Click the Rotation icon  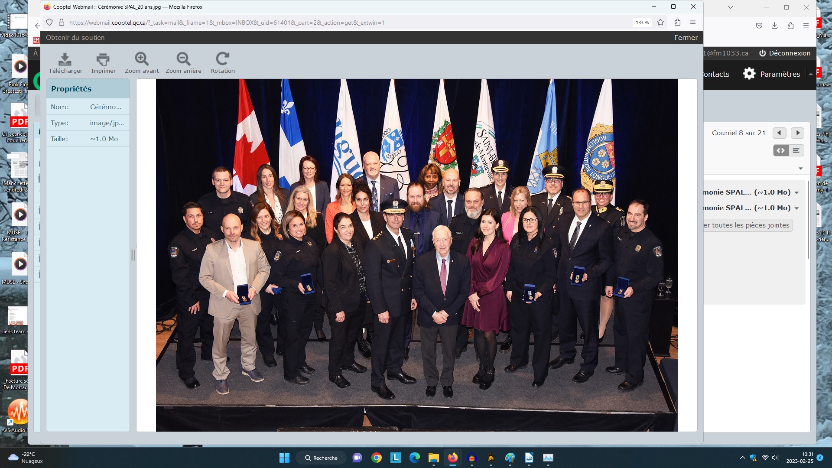coord(223,59)
